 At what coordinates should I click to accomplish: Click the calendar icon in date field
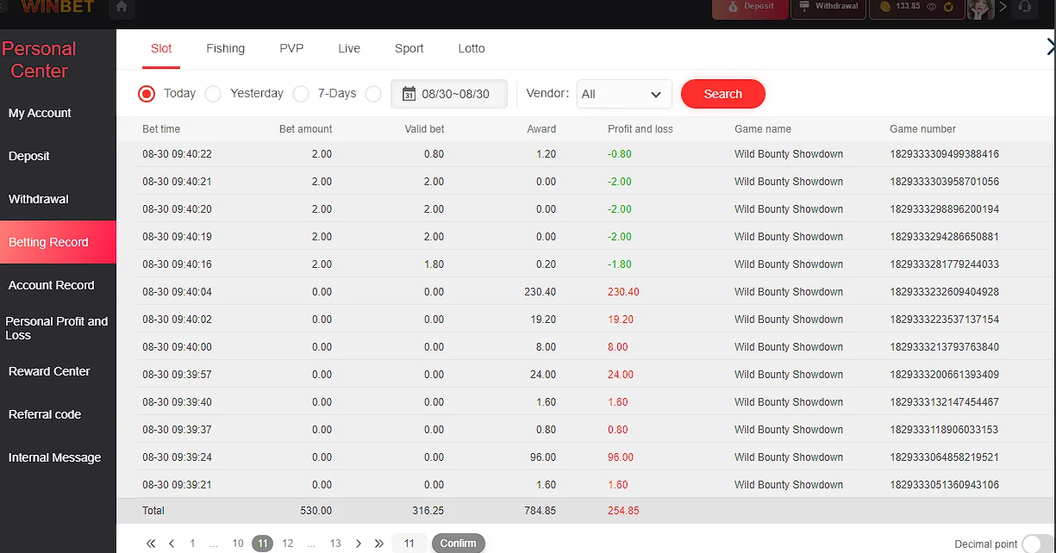(x=409, y=94)
